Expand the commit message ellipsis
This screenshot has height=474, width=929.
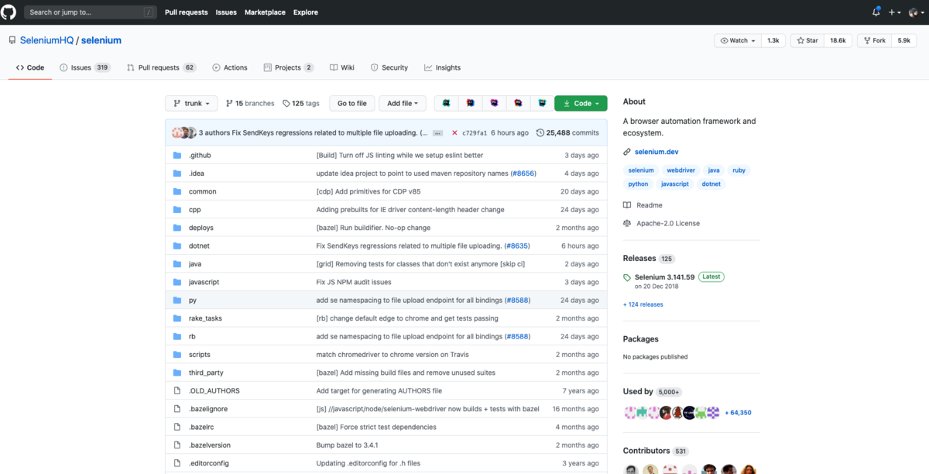pos(437,133)
